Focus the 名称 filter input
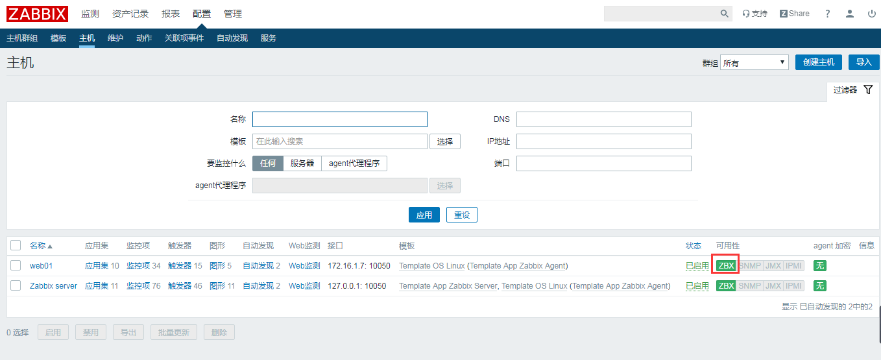This screenshot has height=360, width=881. (x=340, y=119)
